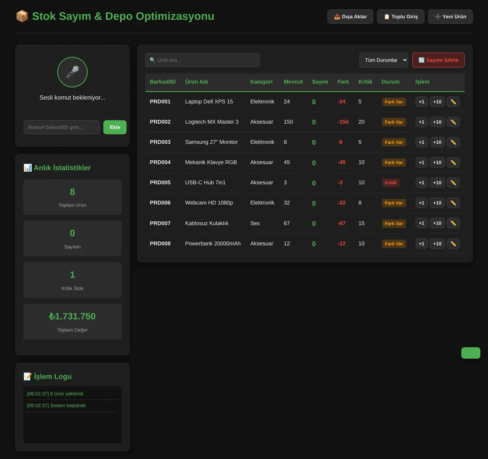Click the green Ekle button
Image resolution: width=488 pixels, height=459 pixels.
(x=115, y=127)
